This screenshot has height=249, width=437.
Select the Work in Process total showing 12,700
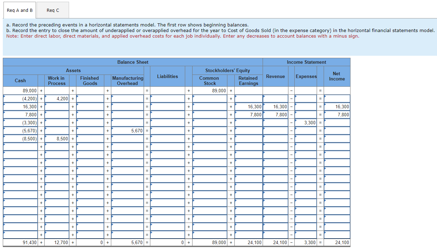56,242
